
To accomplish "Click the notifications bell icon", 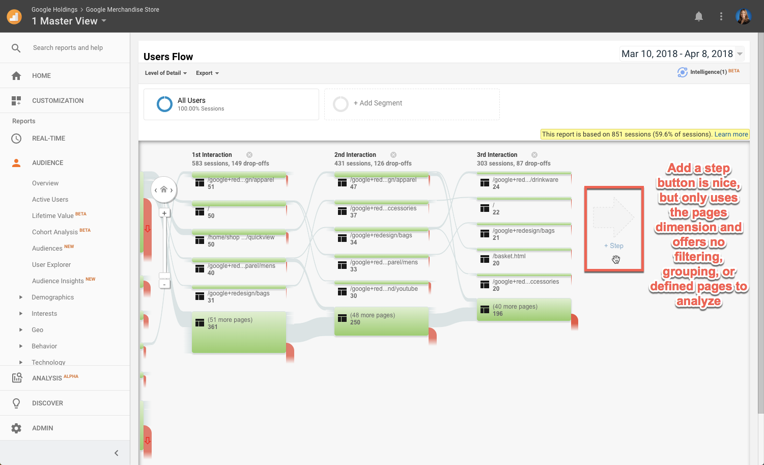I will click(x=699, y=16).
